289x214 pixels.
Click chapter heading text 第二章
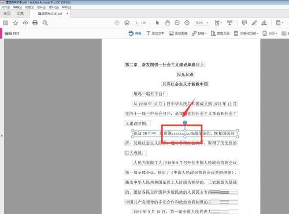[x=131, y=65]
